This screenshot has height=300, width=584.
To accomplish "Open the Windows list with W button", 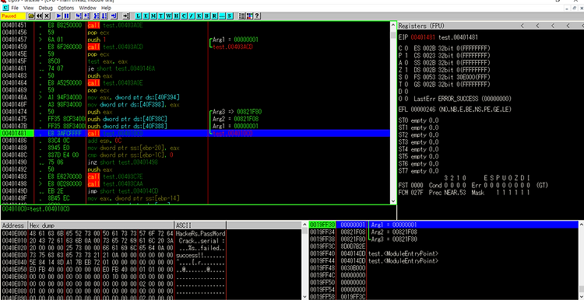I will pos(168,16).
